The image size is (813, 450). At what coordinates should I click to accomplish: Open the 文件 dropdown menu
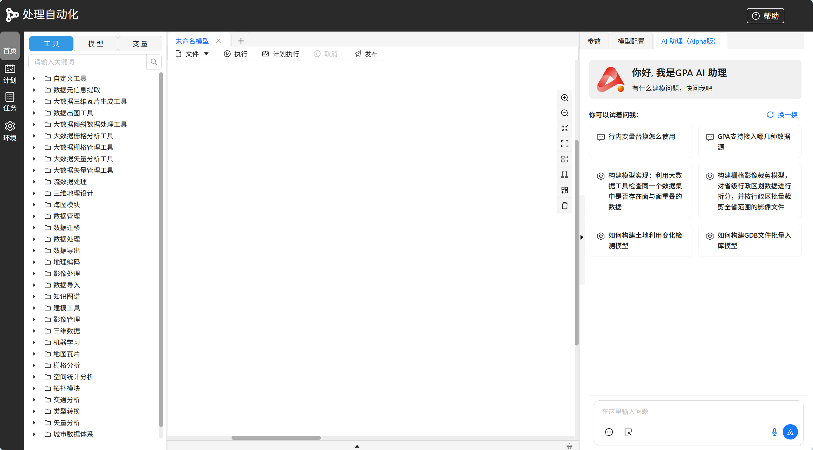pos(193,54)
